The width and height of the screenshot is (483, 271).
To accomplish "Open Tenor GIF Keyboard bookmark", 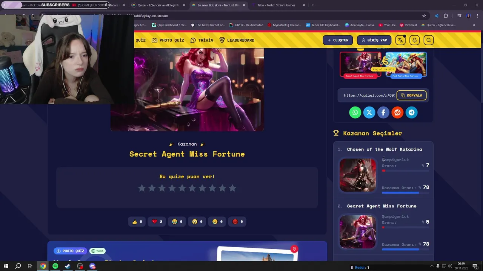I will (323, 25).
